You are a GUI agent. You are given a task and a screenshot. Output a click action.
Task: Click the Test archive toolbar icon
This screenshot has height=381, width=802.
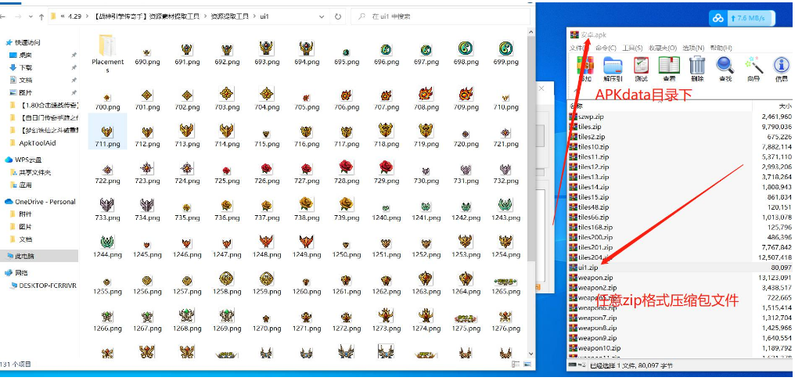(x=641, y=68)
